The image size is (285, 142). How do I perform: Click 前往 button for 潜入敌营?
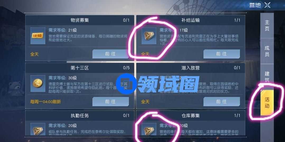pyautogui.click(x=222, y=102)
